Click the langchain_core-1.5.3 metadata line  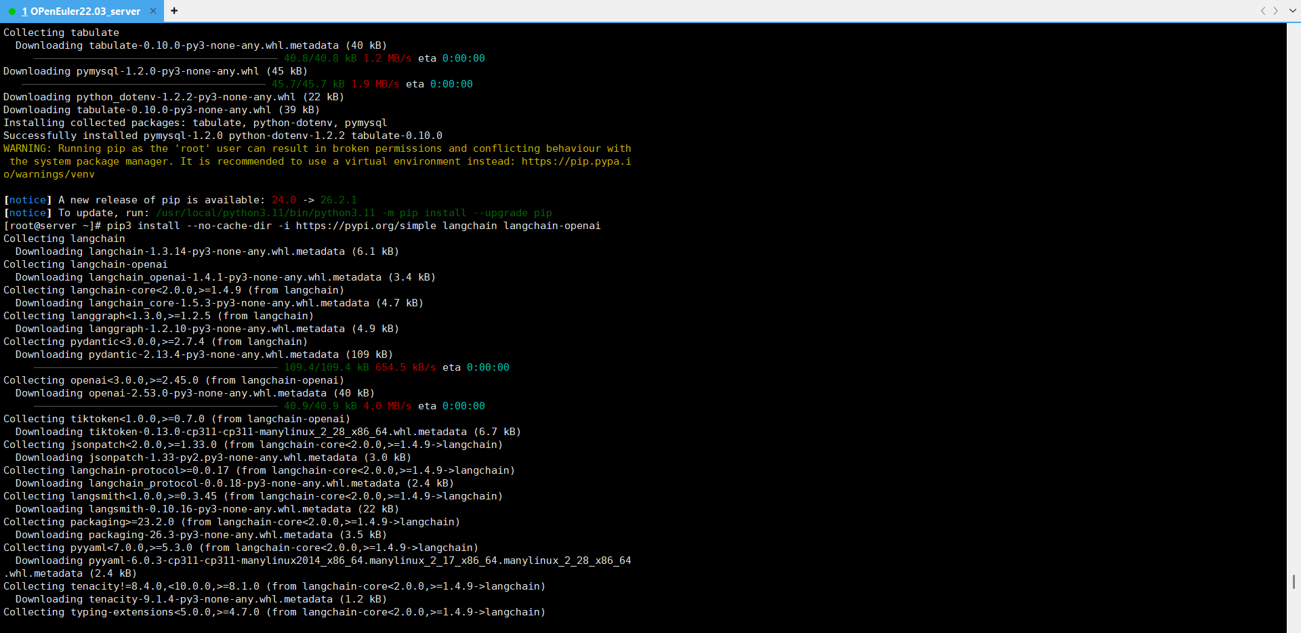coord(220,303)
